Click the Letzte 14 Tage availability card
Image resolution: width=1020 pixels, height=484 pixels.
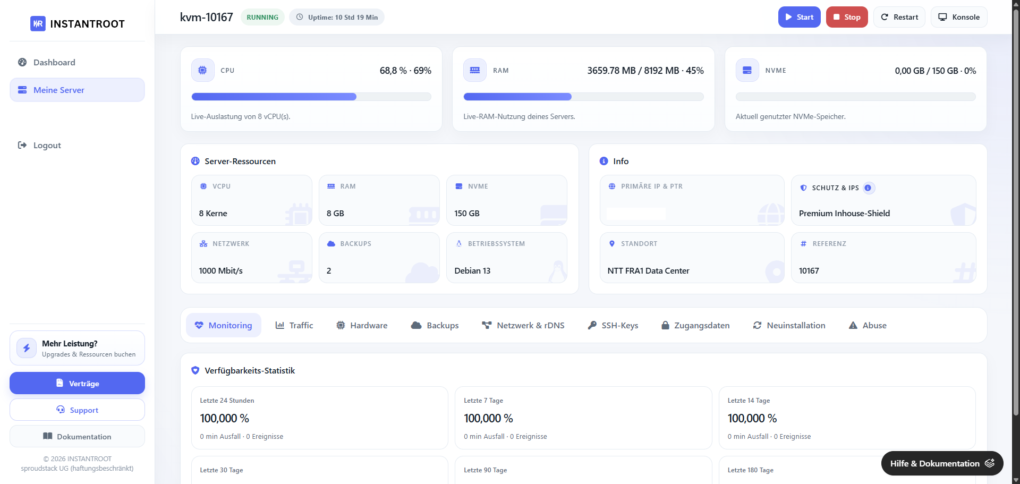847,418
